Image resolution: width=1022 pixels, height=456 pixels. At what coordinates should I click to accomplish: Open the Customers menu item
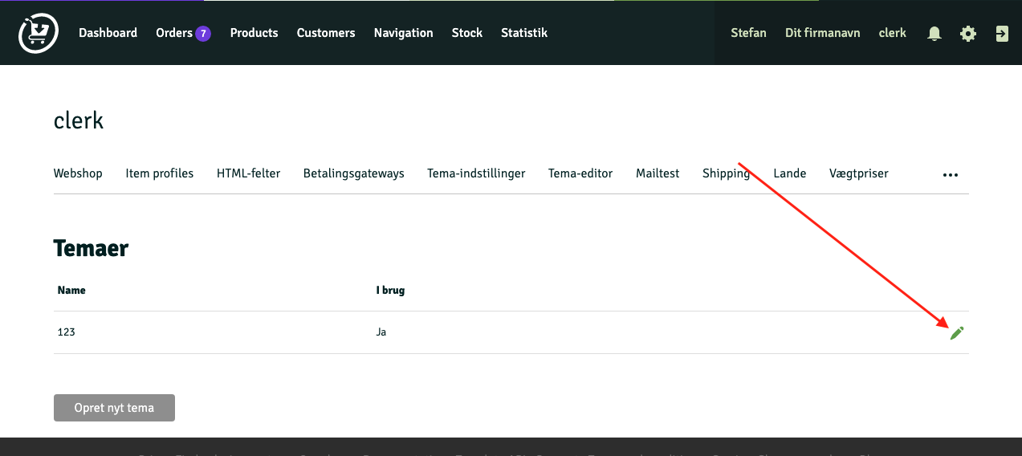[x=326, y=33]
